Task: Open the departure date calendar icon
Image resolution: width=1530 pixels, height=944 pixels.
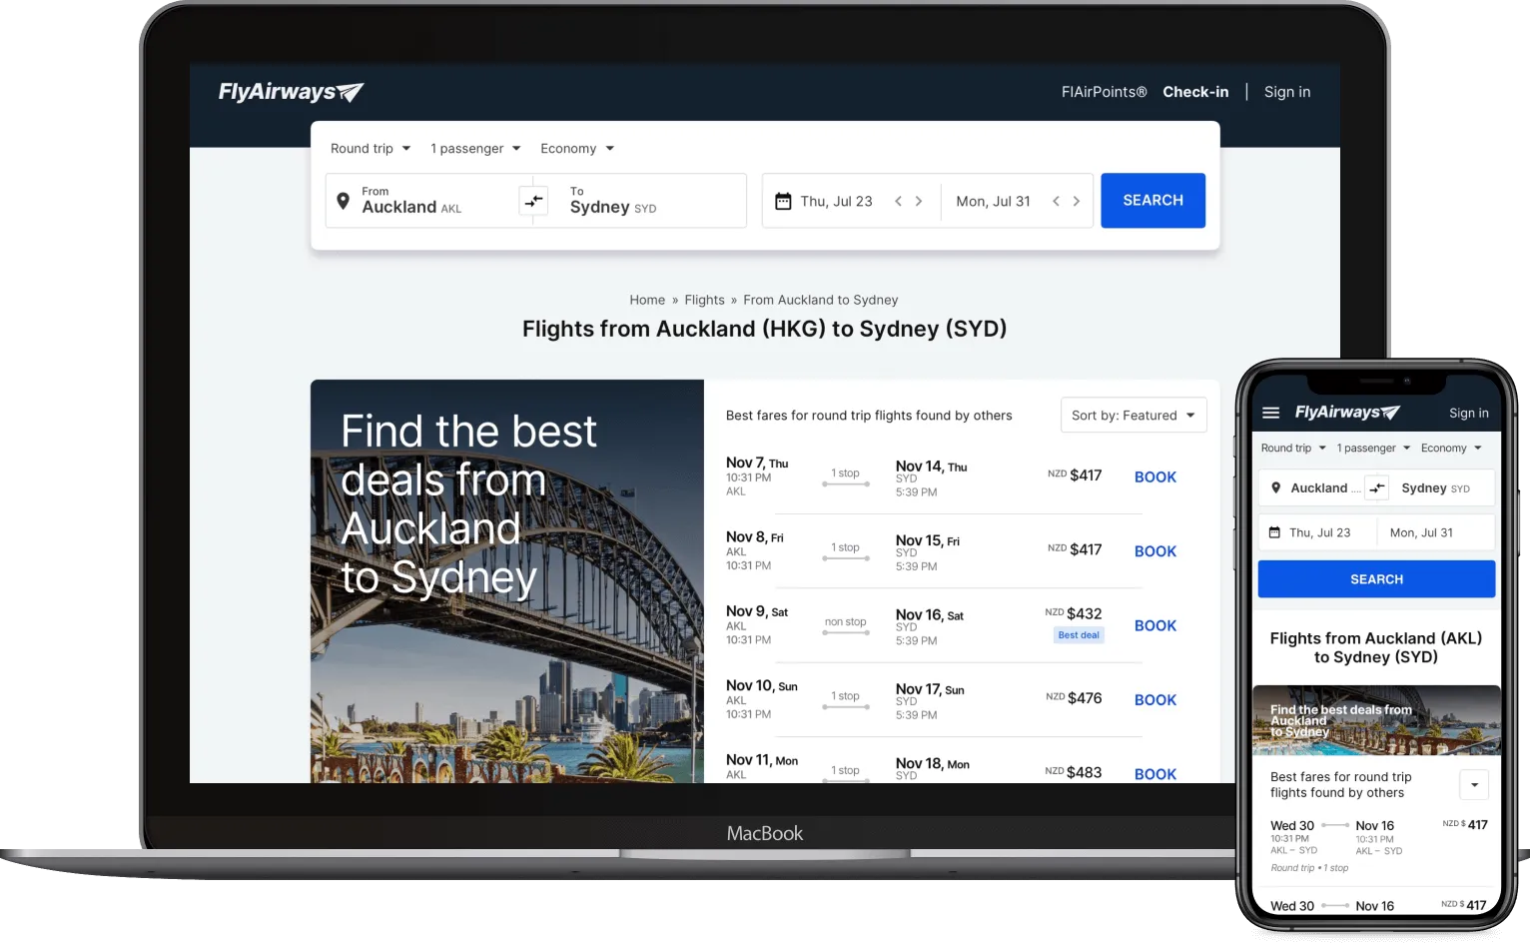Action: click(x=783, y=201)
